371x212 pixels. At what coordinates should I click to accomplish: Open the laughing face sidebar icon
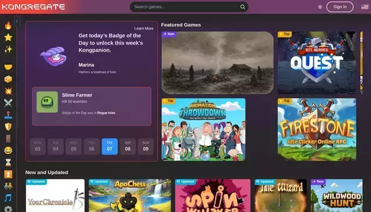point(8,151)
